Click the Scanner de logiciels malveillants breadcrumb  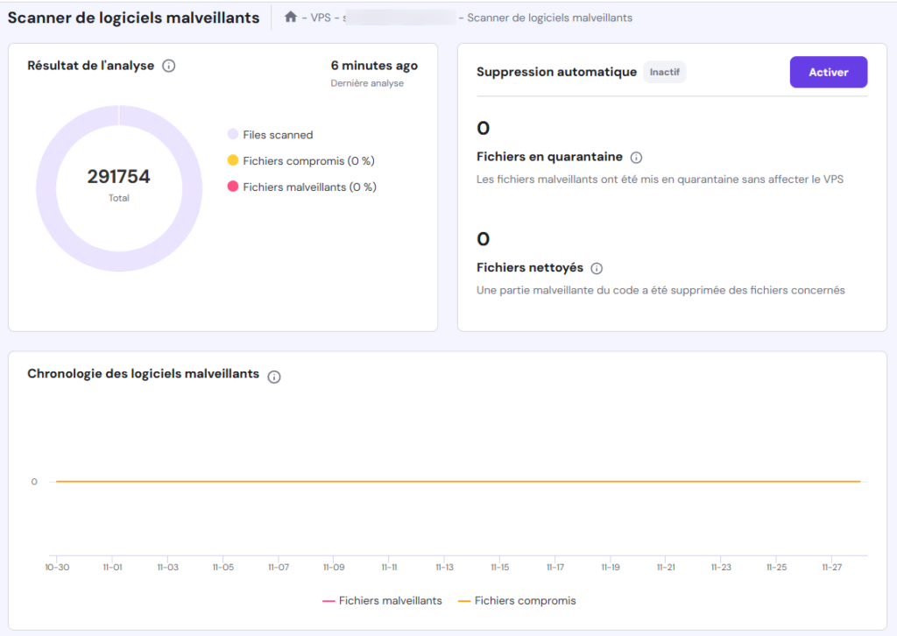pos(549,18)
